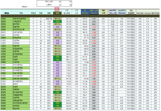
Task: Click the 판정 header cell
Action: point(57,13)
